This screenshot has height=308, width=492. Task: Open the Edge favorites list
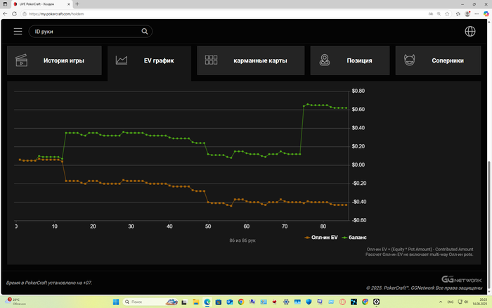[x=458, y=14]
